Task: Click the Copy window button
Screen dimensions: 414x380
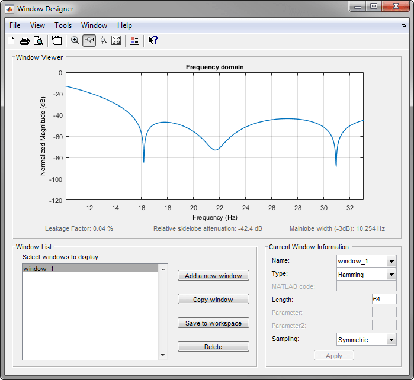Action: pos(213,300)
